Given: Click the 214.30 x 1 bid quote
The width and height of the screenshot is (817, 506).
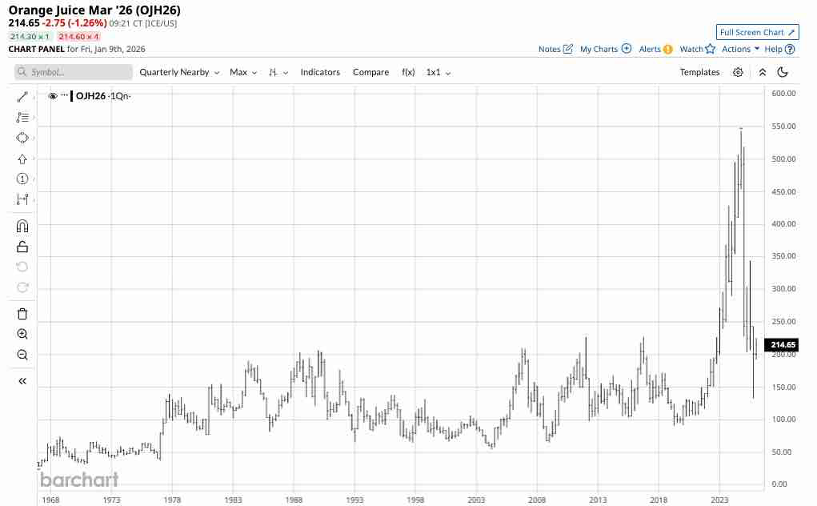Looking at the screenshot, I should [x=29, y=37].
